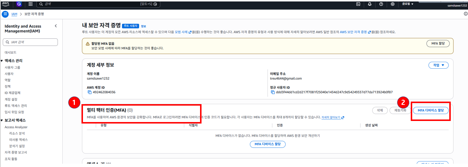Click the top search bar field
468x167 pixels.
99,4
